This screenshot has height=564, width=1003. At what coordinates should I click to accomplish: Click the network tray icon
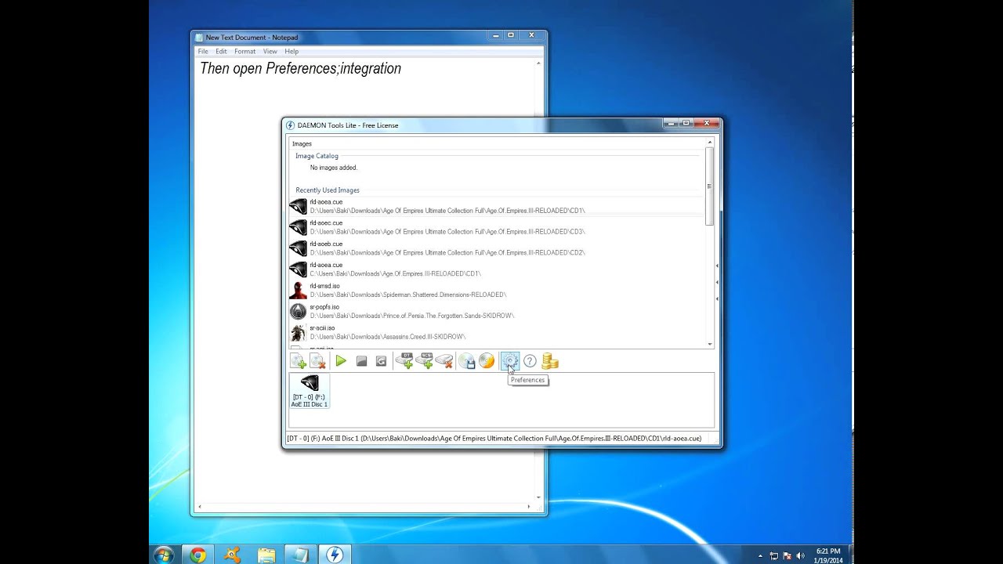click(774, 555)
